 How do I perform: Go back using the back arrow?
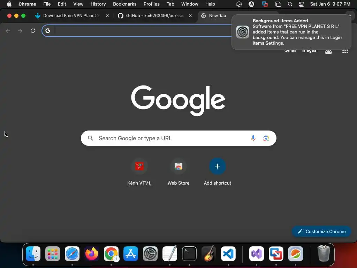tap(8, 31)
